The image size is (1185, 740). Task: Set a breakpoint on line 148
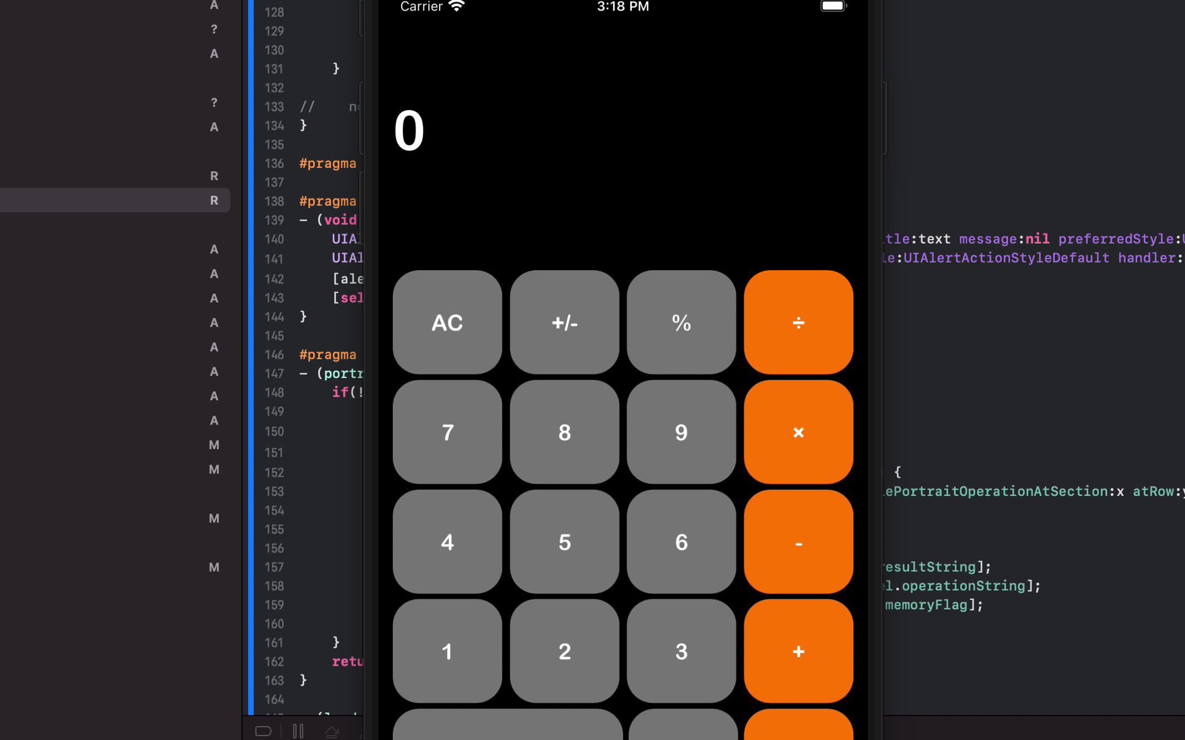(274, 393)
